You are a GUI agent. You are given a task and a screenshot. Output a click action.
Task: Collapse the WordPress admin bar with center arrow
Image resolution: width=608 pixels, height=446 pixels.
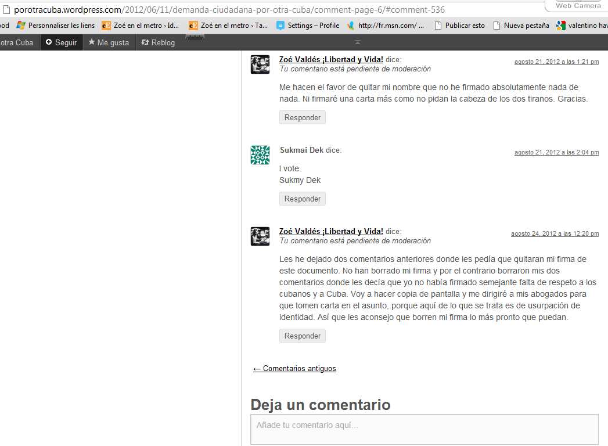pos(358,42)
